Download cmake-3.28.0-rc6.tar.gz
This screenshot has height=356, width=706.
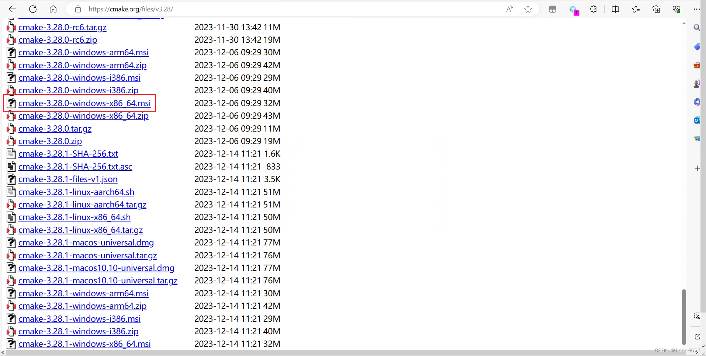[62, 27]
